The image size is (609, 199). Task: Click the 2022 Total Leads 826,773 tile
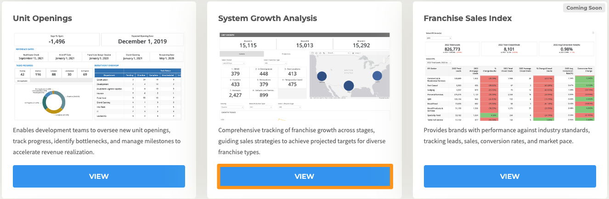[453, 48]
